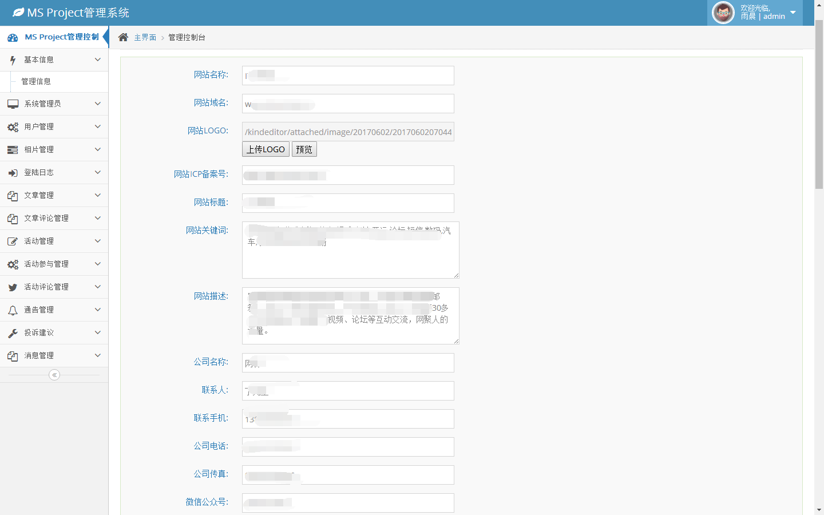Click the monitor icon for 系统管理员
This screenshot has height=515, width=824.
13,104
